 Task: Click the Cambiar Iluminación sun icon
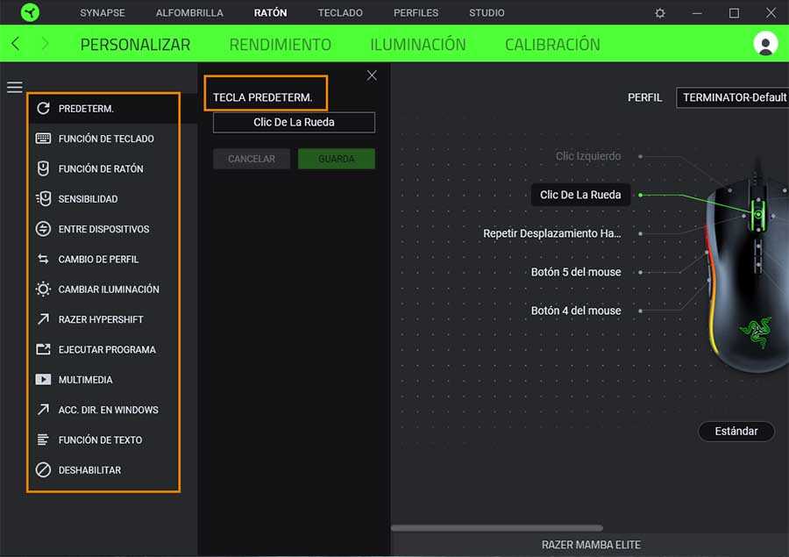43,289
